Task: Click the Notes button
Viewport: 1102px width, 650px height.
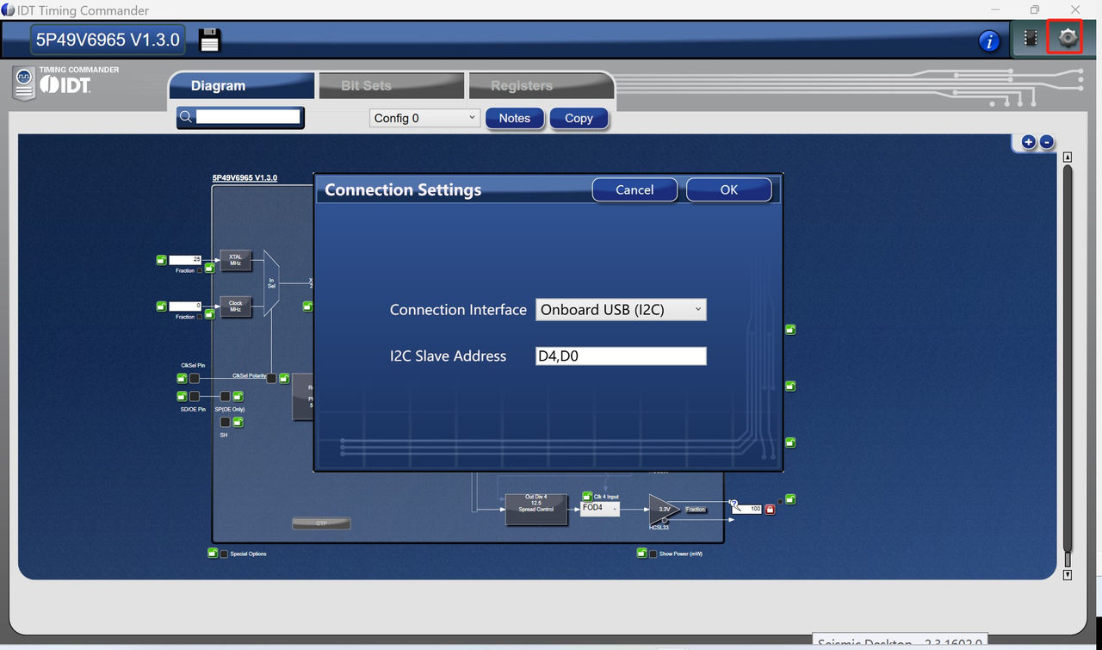Action: point(515,118)
